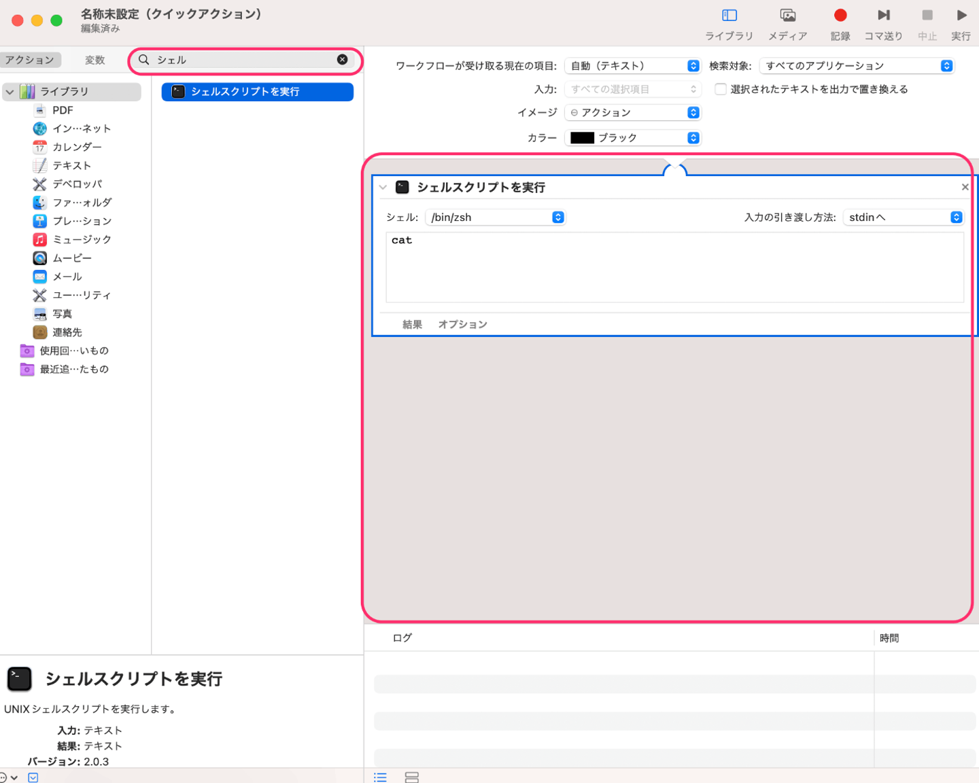The image size is (979, 783).
Task: Enable 選択されたテキストを出力で置き換える checkbox
Action: click(x=721, y=89)
